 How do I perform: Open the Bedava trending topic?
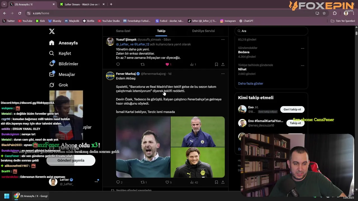[x=244, y=52]
